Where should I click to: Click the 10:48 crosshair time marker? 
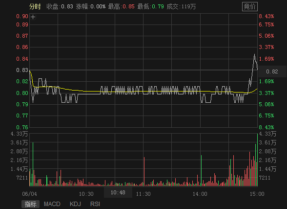(118, 192)
